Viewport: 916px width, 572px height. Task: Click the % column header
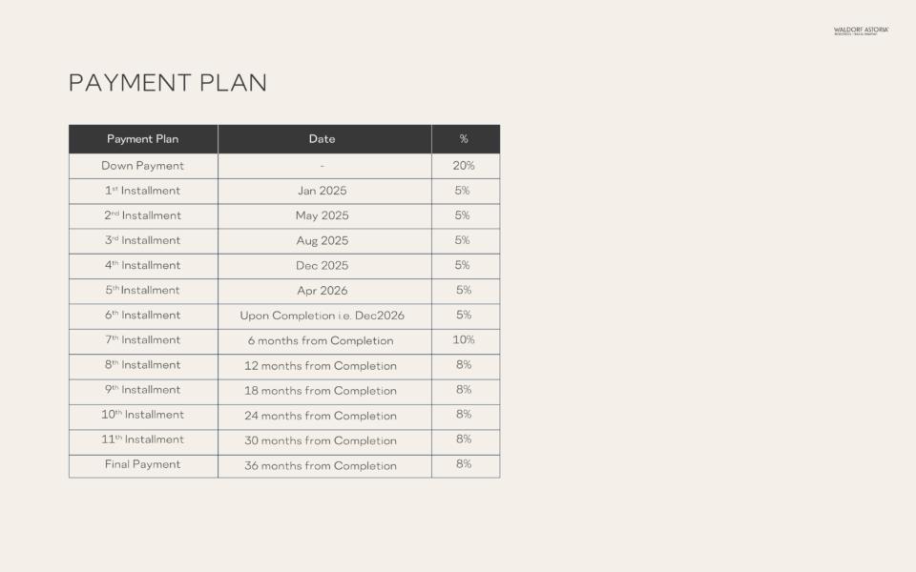click(x=464, y=139)
